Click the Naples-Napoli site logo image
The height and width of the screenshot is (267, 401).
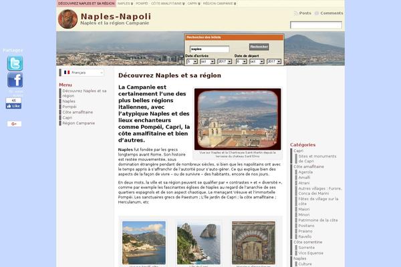coord(68,19)
